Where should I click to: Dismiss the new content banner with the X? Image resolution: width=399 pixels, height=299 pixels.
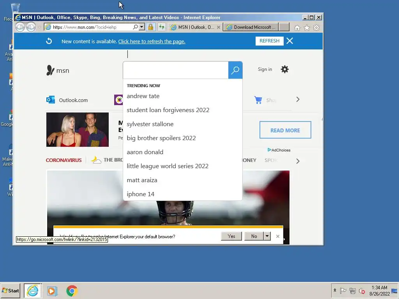290,41
